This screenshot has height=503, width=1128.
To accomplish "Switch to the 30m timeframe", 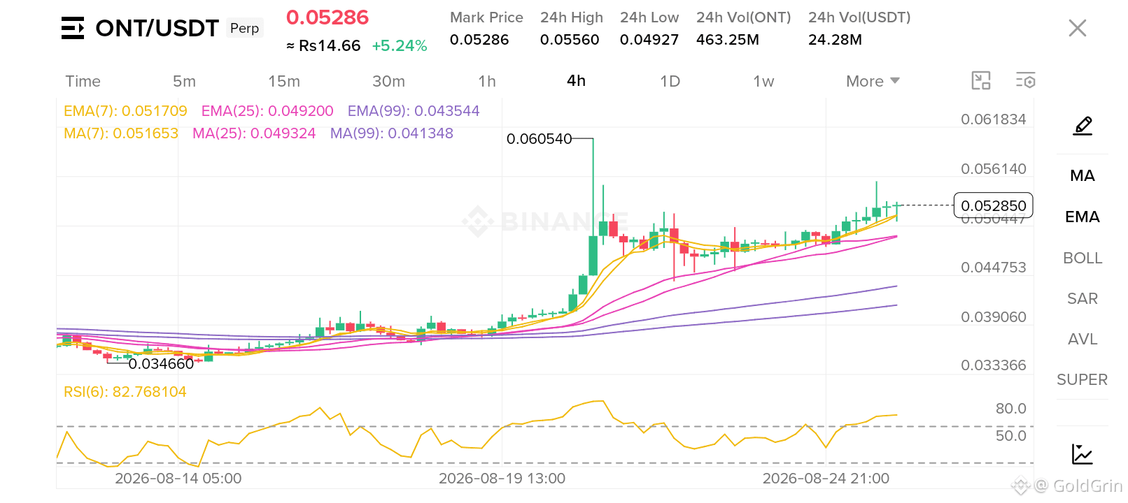I will pyautogui.click(x=388, y=81).
